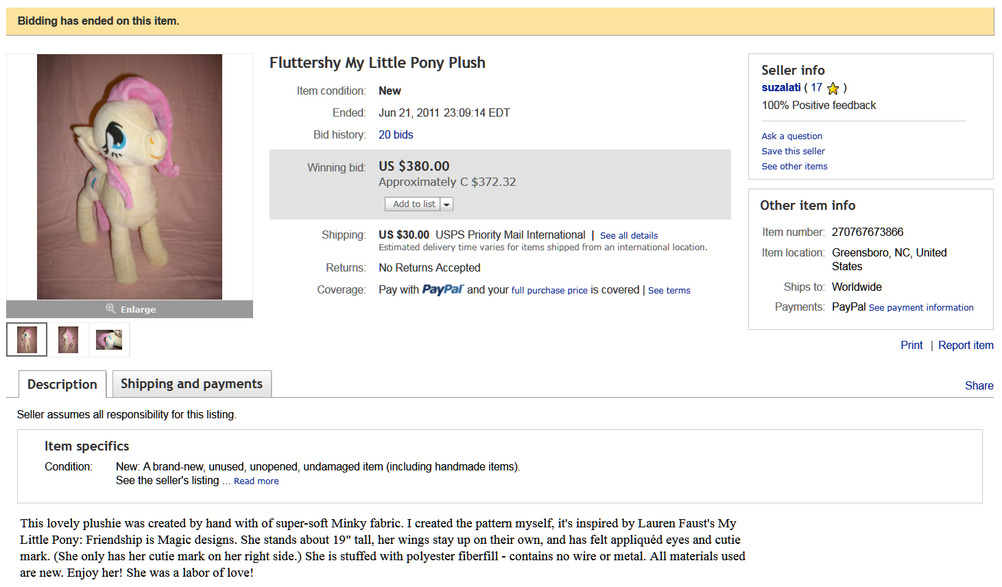Select the second plush thumbnail image
Viewport: 1002px width, 587px height.
pyautogui.click(x=68, y=339)
